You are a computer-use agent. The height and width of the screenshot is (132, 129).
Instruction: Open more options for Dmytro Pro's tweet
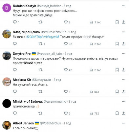[124, 54]
